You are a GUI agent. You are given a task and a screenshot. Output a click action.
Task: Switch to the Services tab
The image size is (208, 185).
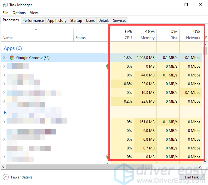(x=120, y=21)
